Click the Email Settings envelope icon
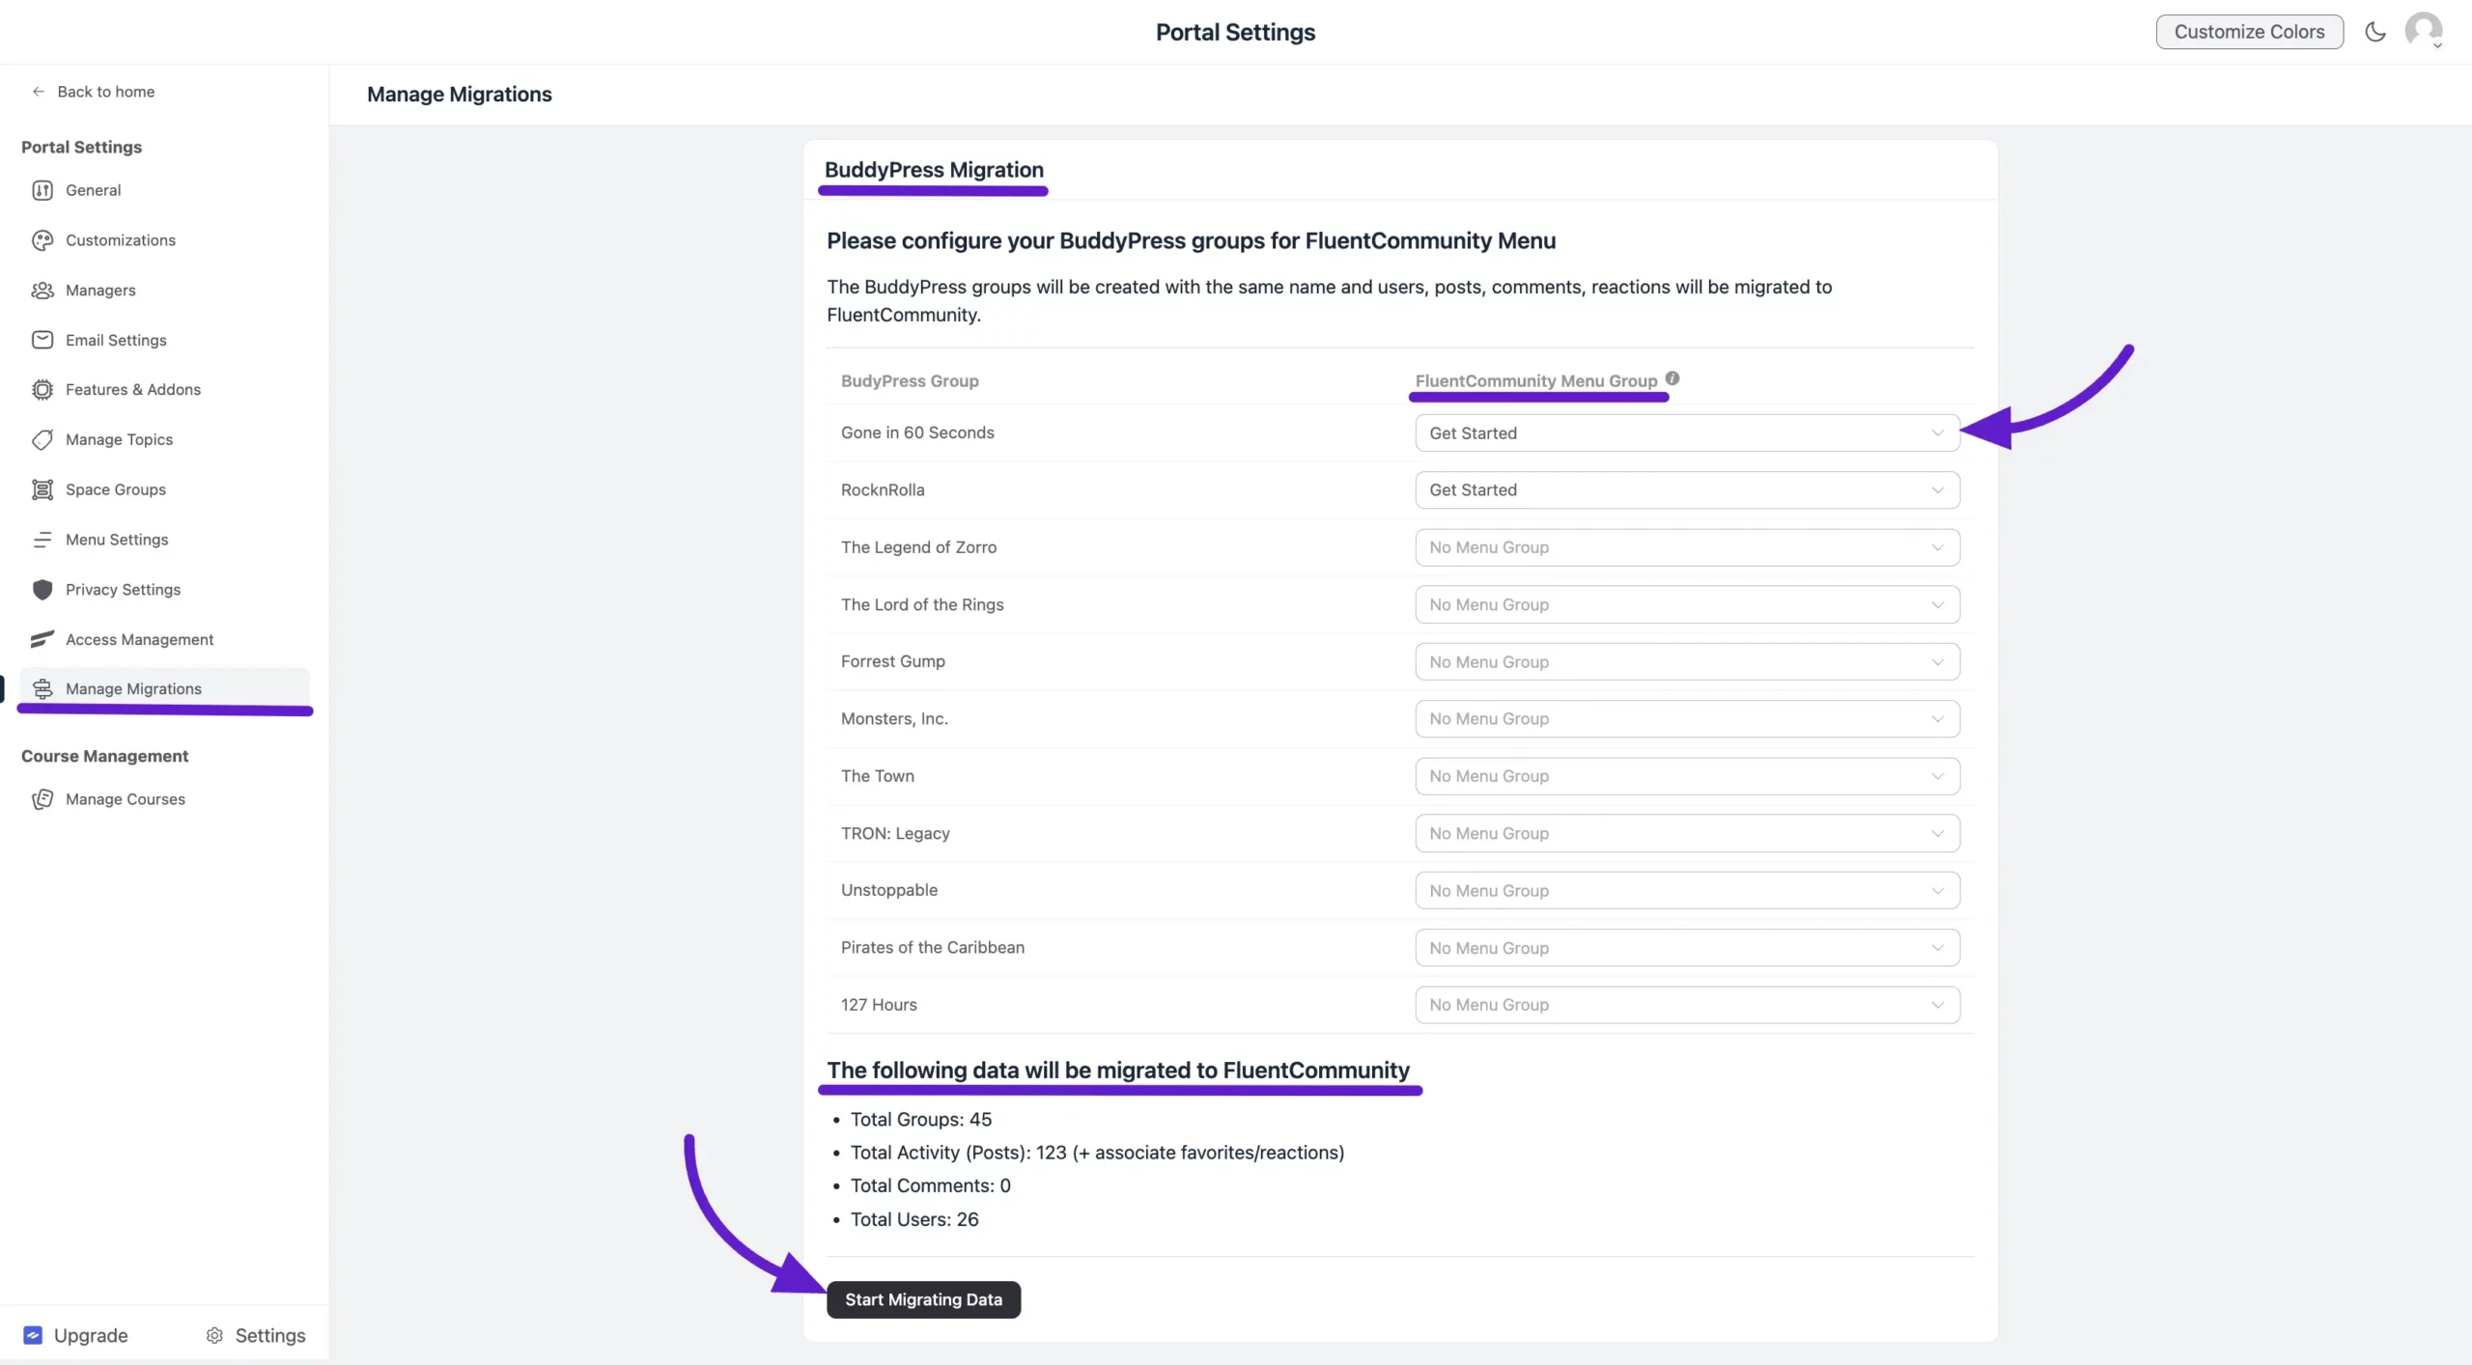 [42, 340]
